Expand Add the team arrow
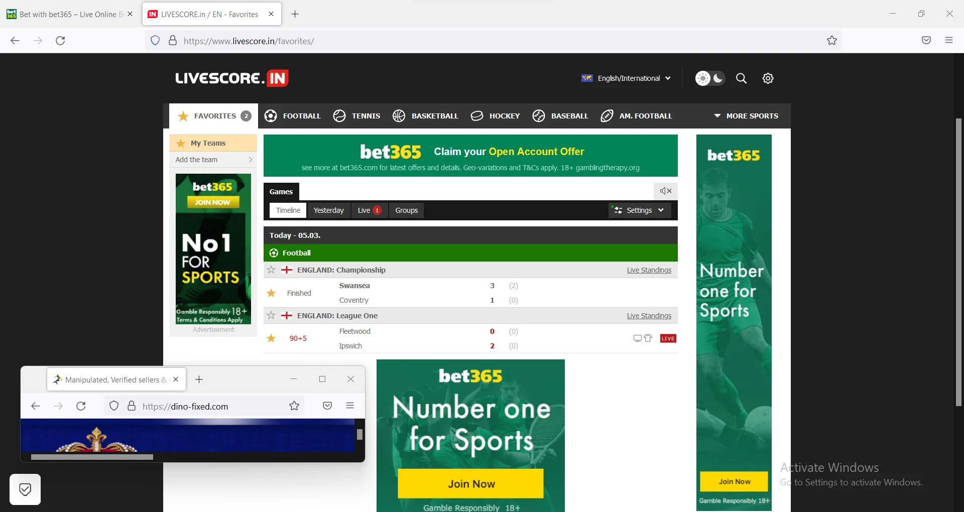 [251, 160]
